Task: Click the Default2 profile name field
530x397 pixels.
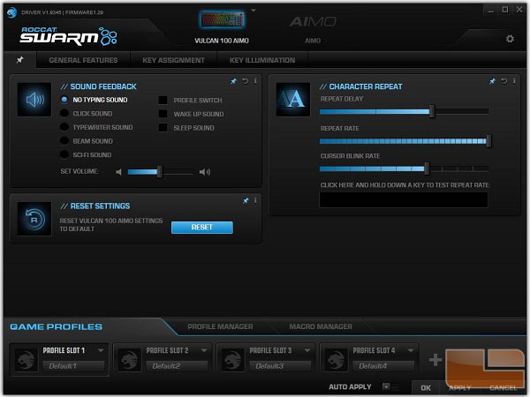Action: coord(178,366)
